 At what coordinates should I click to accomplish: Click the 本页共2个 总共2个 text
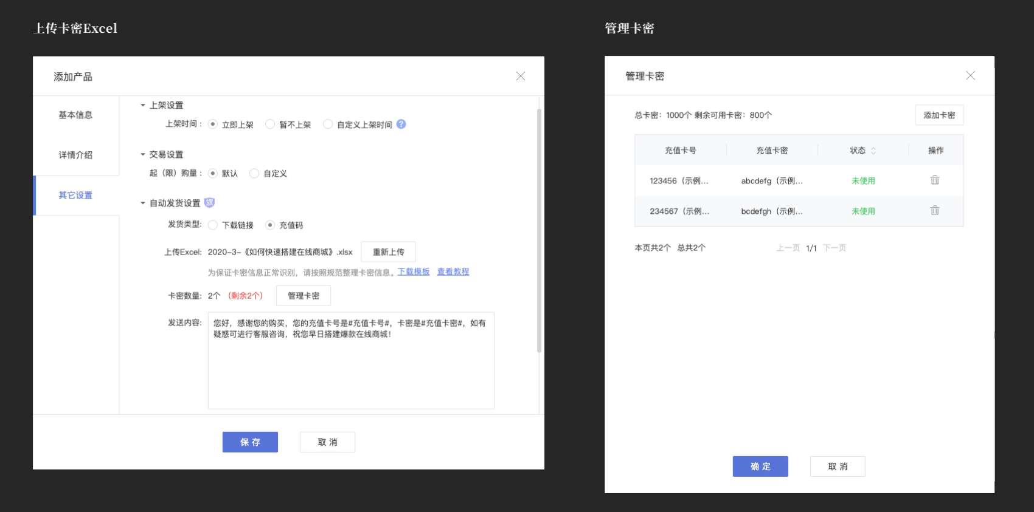670,248
